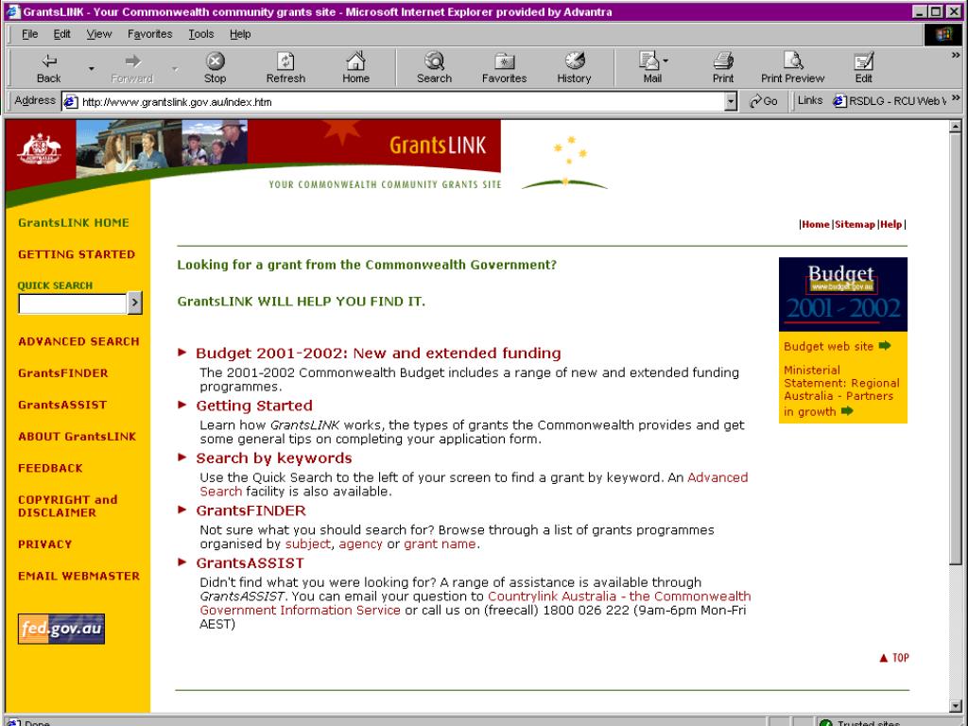Open Print Preview
The width and height of the screenshot is (968, 726).
tap(793, 67)
